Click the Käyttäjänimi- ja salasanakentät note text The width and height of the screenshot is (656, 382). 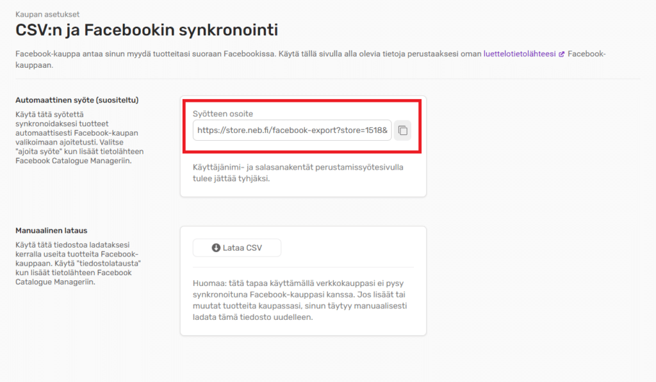click(302, 173)
